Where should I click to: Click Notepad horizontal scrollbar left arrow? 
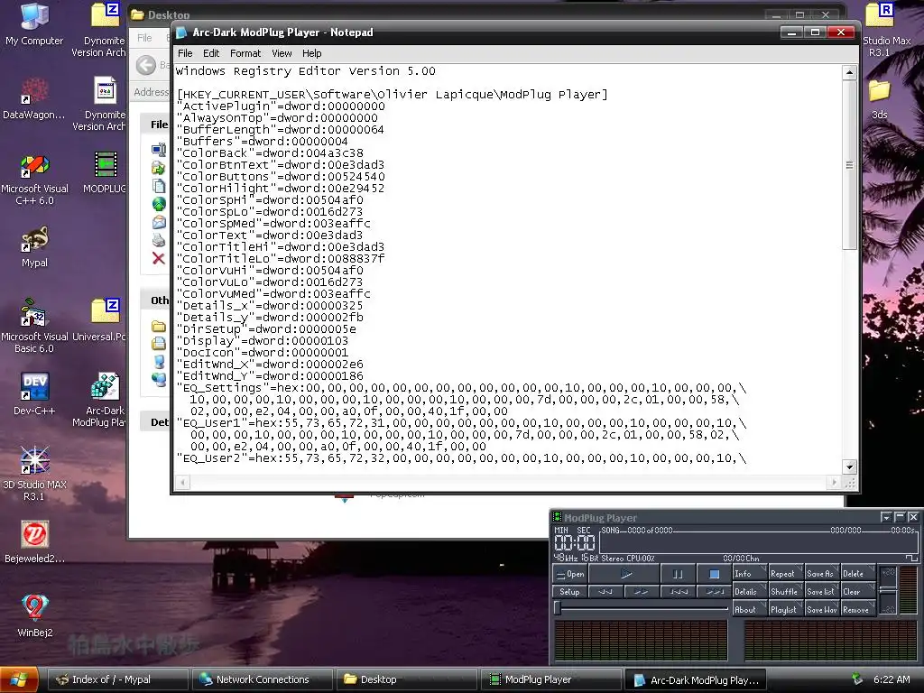coord(182,482)
